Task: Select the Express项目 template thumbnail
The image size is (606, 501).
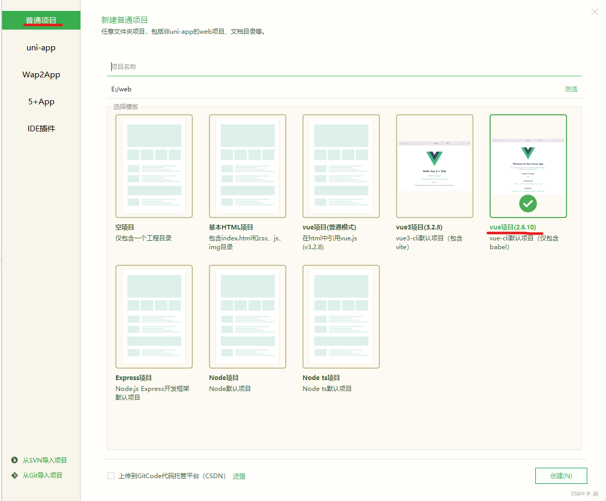Action: coord(154,317)
